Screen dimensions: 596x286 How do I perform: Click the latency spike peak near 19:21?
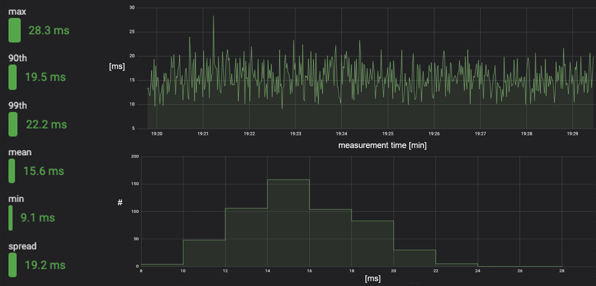214,17
